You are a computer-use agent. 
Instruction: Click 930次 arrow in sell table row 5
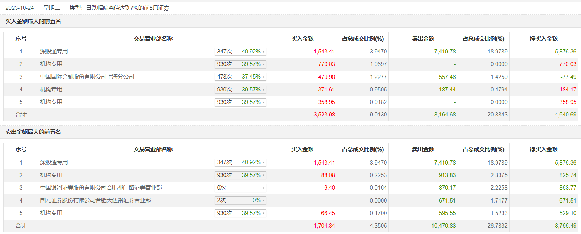click(264, 213)
